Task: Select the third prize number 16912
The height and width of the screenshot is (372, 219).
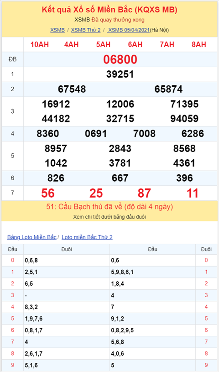Action: point(56,104)
